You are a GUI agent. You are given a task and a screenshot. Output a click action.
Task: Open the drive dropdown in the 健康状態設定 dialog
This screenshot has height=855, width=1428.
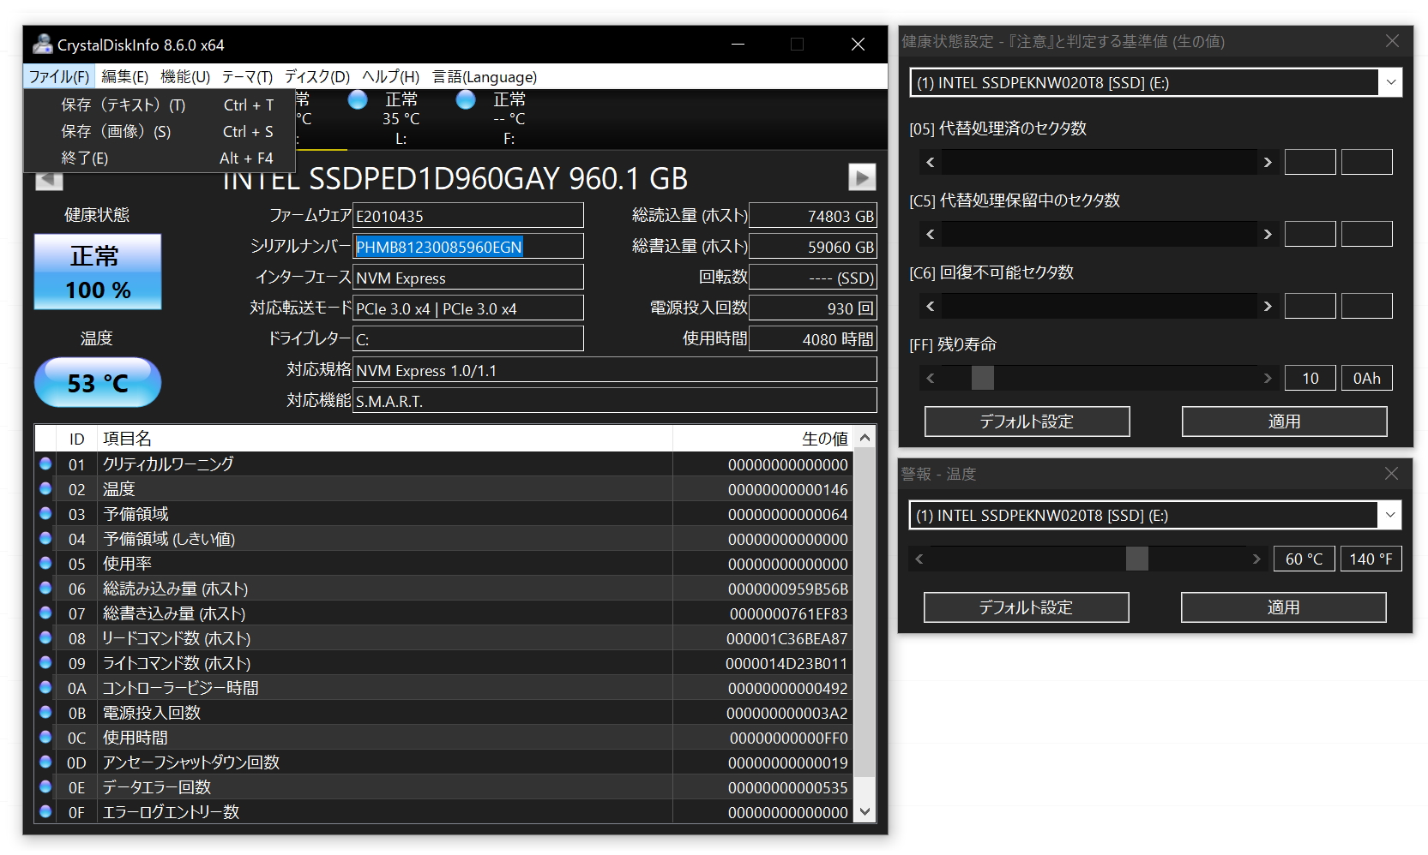1389,82
